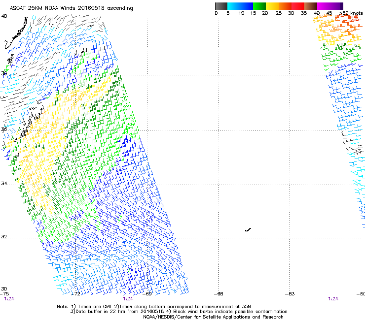Click the credit line 'NOAA/NESDIS/Center for Satellite Applications and Research'
Screen dimensions: 365x320
click(x=213, y=317)
